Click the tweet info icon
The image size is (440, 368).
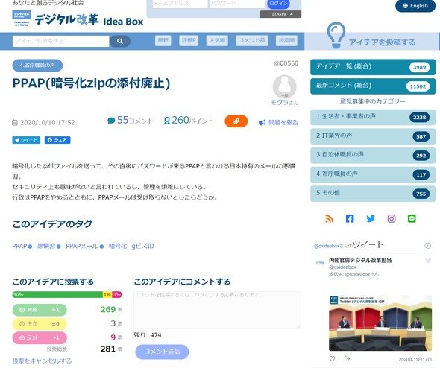coord(427,246)
